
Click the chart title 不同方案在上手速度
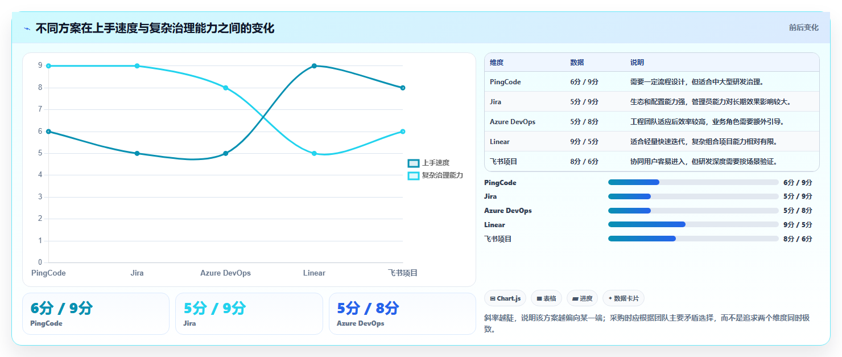tap(155, 28)
